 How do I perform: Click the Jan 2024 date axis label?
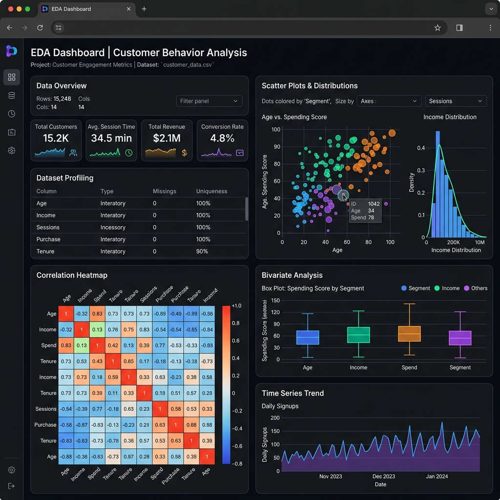[x=437, y=477]
